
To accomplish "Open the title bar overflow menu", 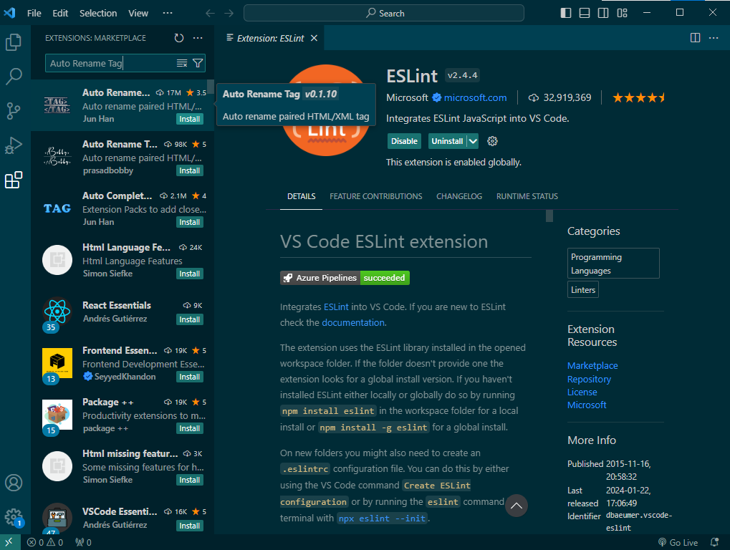I will click(168, 13).
